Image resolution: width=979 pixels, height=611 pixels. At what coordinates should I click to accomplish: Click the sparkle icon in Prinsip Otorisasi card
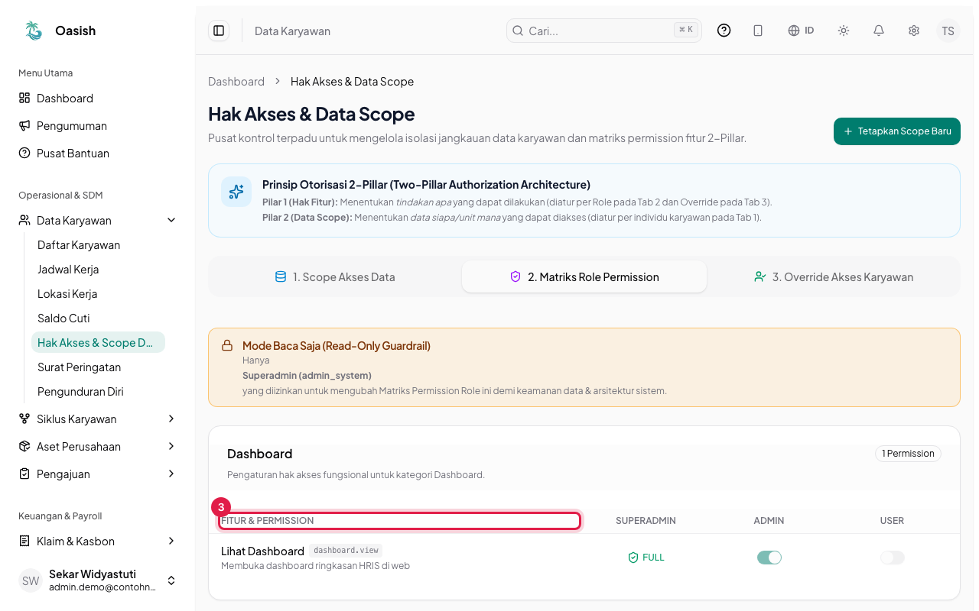236,192
